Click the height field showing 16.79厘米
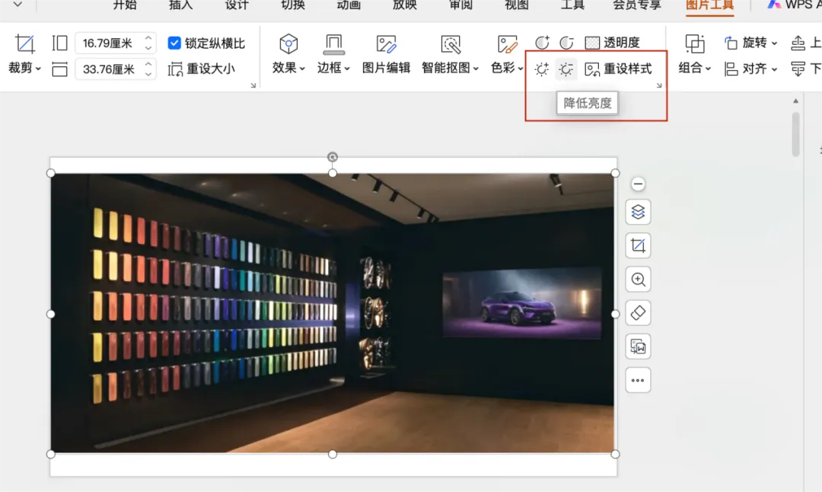This screenshot has width=822, height=492. click(116, 43)
